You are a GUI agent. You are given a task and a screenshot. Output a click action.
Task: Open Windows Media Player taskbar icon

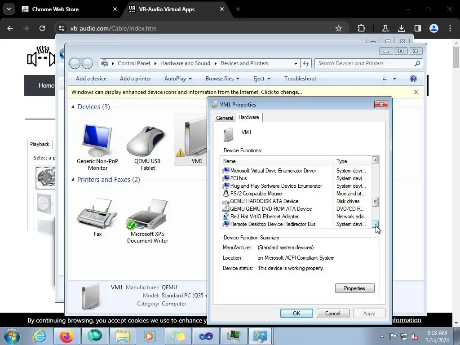tap(150, 336)
